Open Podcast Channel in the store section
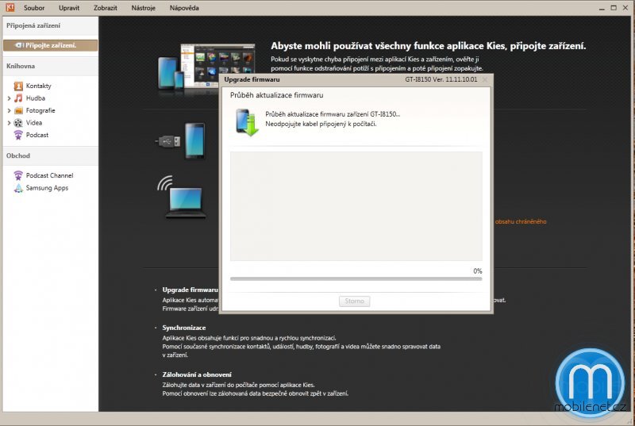The height and width of the screenshot is (426, 635). pyautogui.click(x=49, y=175)
